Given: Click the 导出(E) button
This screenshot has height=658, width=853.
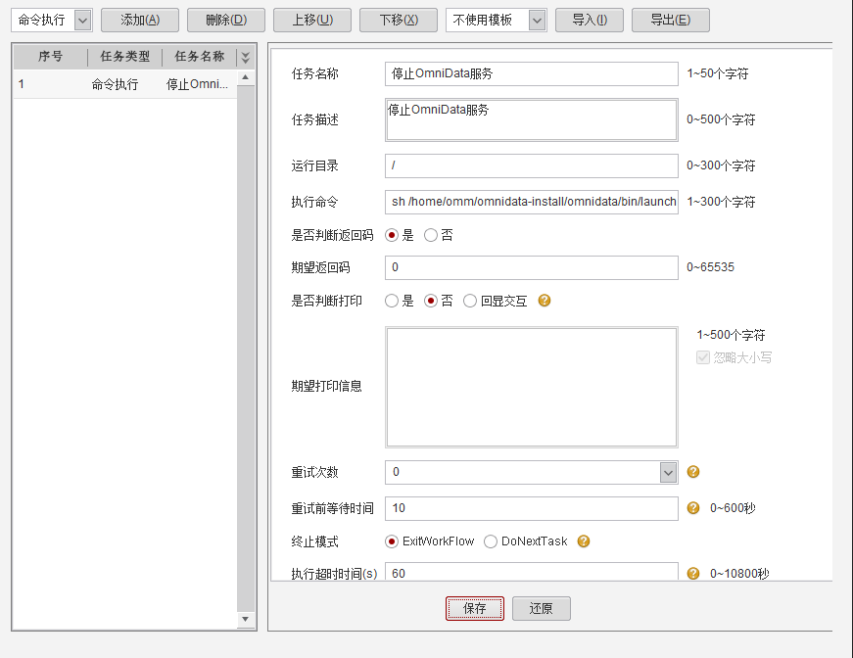Looking at the screenshot, I should click(x=670, y=21).
